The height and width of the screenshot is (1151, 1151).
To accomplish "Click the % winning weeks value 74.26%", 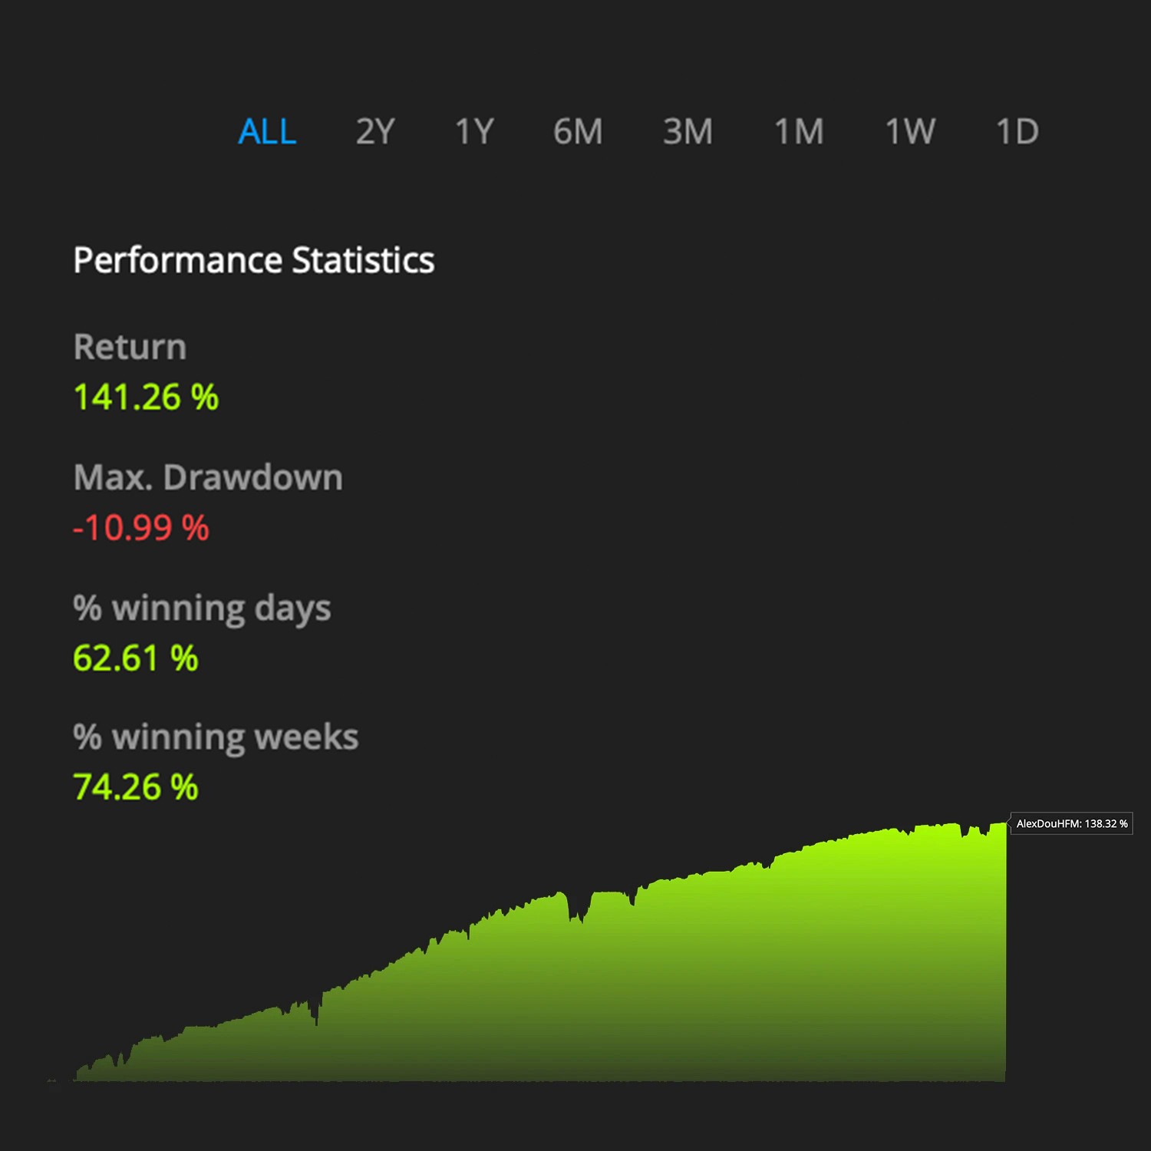I will pyautogui.click(x=137, y=786).
